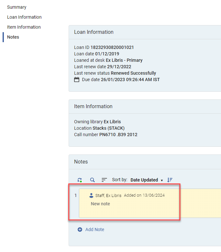Click the staff user icon on note

coord(91,195)
